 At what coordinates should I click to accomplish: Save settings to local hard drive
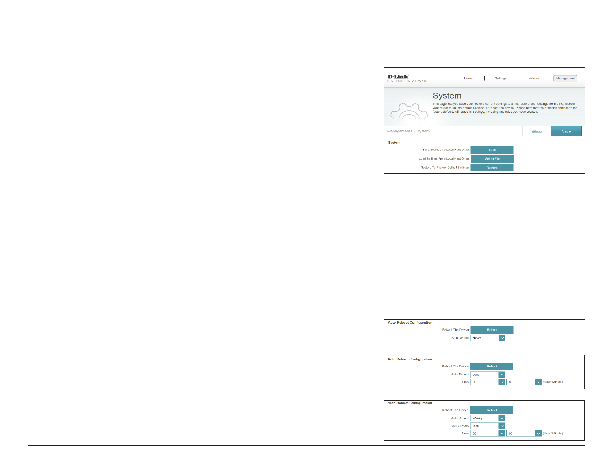(492, 150)
